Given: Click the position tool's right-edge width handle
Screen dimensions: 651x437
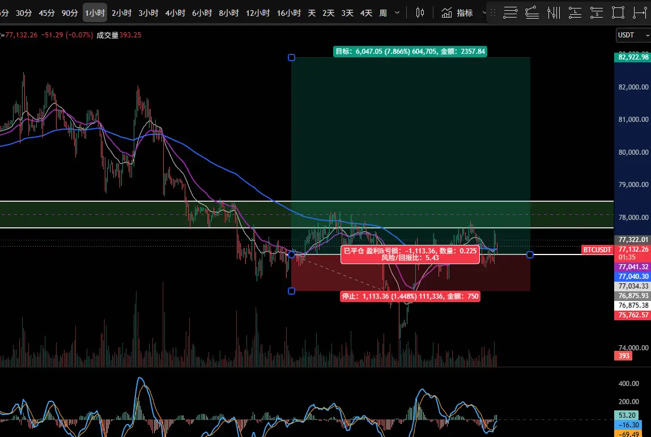Looking at the screenshot, I should (x=530, y=254).
